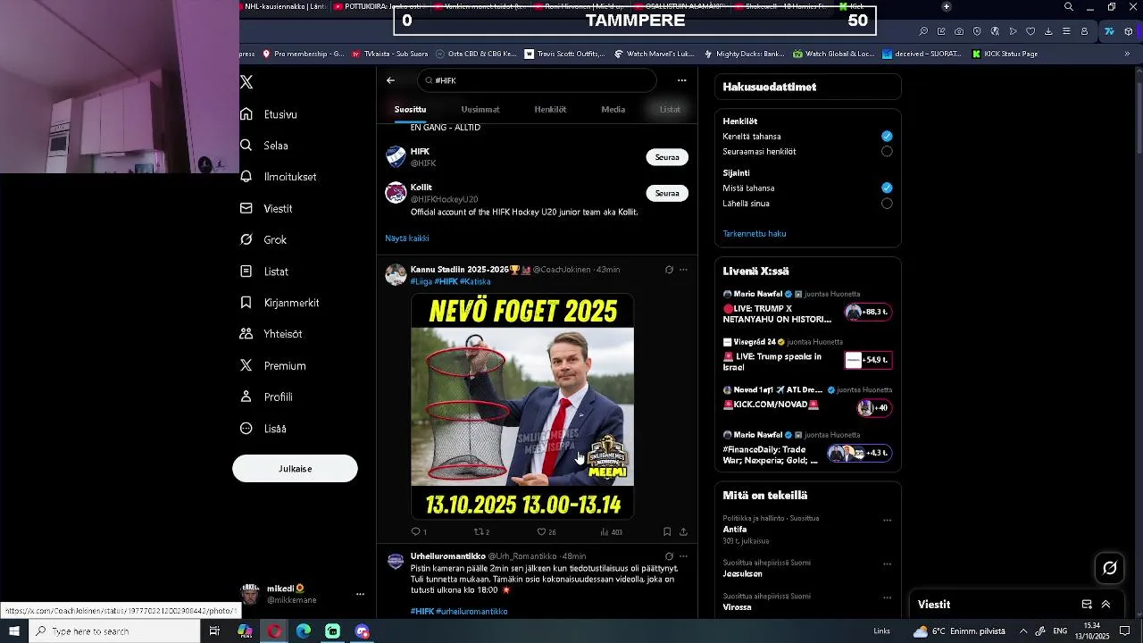
Task: View analytics of Kannu Stadiin post
Action: point(611,531)
